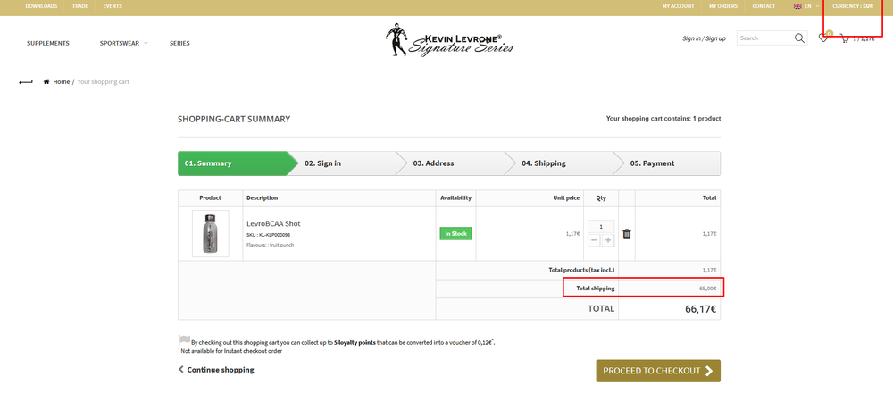Click the back arrow icon near breadcrumb
This screenshot has height=402, width=893.
coord(26,82)
